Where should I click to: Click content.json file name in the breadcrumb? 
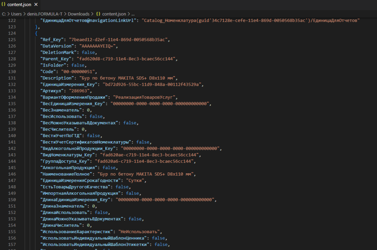tap(114, 13)
